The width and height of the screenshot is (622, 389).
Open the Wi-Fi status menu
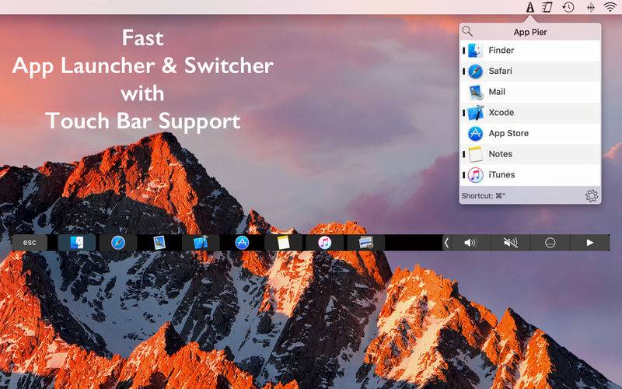click(x=610, y=7)
